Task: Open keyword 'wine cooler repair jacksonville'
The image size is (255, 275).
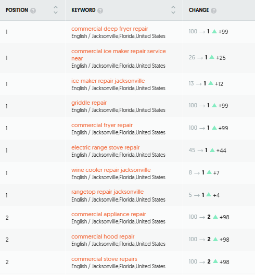Action: [x=111, y=170]
